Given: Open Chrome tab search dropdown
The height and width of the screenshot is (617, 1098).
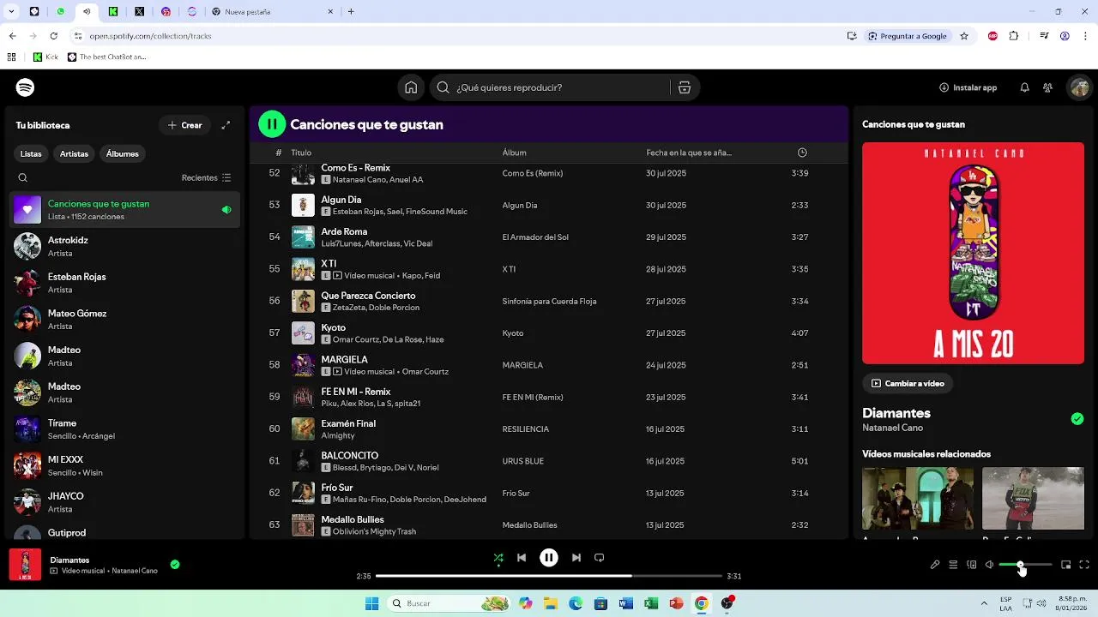Looking at the screenshot, I should (12, 11).
